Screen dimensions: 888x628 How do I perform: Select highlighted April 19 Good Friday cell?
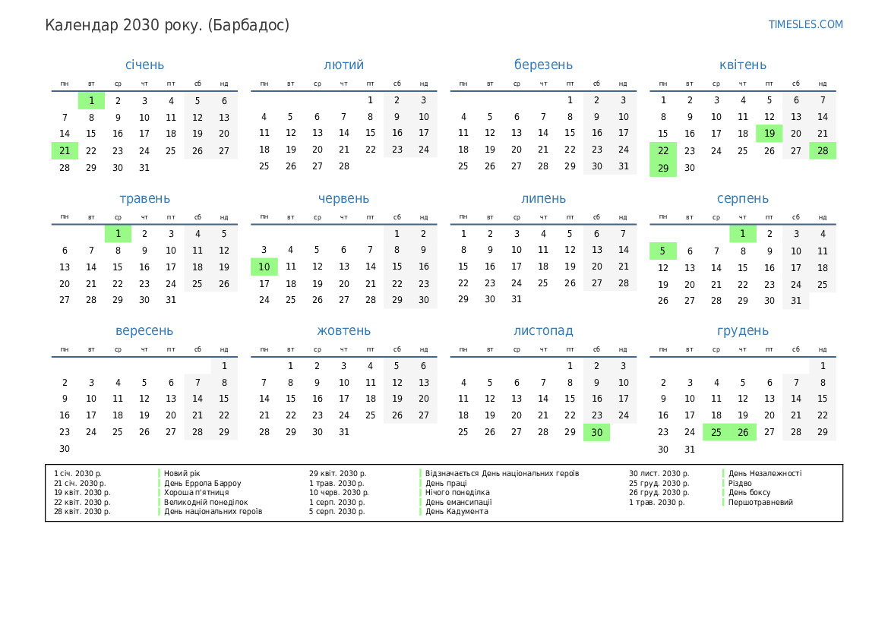point(769,134)
